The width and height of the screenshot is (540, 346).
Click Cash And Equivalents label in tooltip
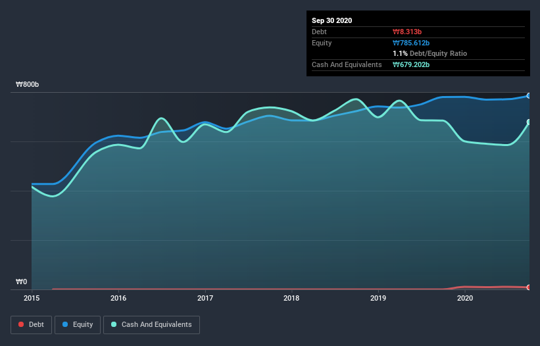coord(347,64)
